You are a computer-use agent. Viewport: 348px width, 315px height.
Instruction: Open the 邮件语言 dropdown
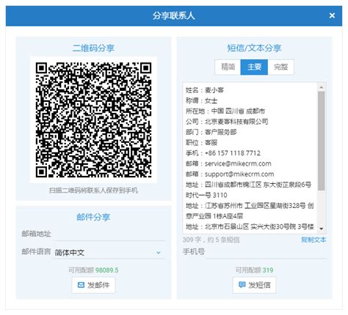click(109, 252)
